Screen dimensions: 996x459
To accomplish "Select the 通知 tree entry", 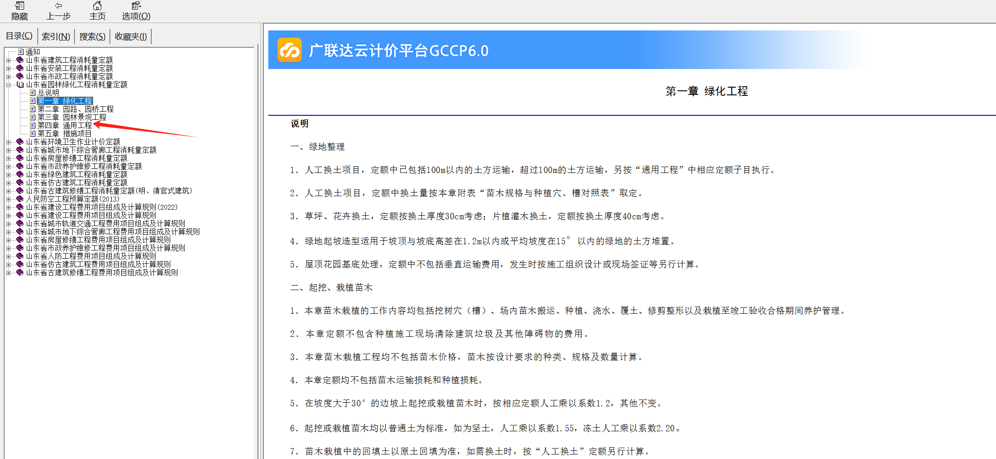I will click(33, 52).
